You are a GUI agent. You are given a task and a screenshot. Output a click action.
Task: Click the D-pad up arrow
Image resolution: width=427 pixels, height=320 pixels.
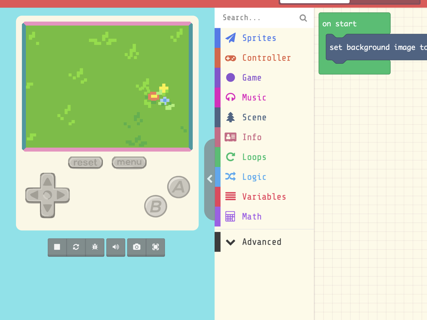48,181
